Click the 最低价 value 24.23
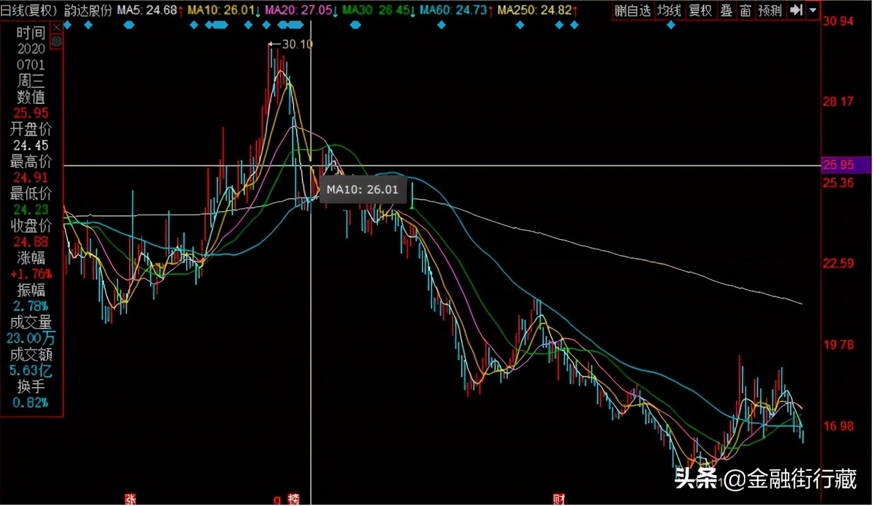Viewport: 873px width, 506px height. (x=31, y=210)
